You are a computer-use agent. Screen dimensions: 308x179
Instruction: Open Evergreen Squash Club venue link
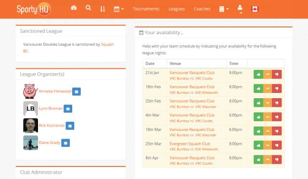[x=190, y=143]
